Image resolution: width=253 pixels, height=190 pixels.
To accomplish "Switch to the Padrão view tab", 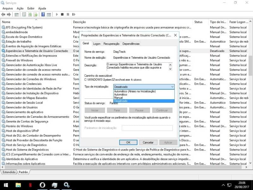I will (23, 172).
